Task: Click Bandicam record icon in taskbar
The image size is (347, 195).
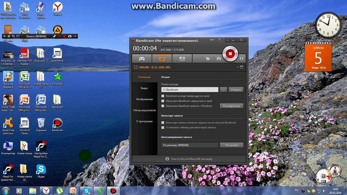Action: (113, 191)
